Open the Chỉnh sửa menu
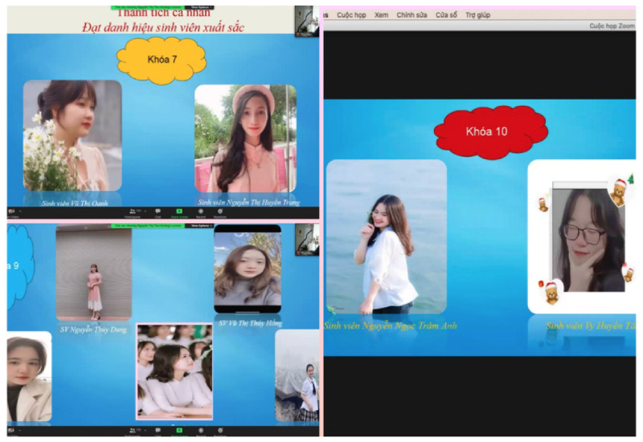This screenshot has height=442, width=643. [x=412, y=15]
